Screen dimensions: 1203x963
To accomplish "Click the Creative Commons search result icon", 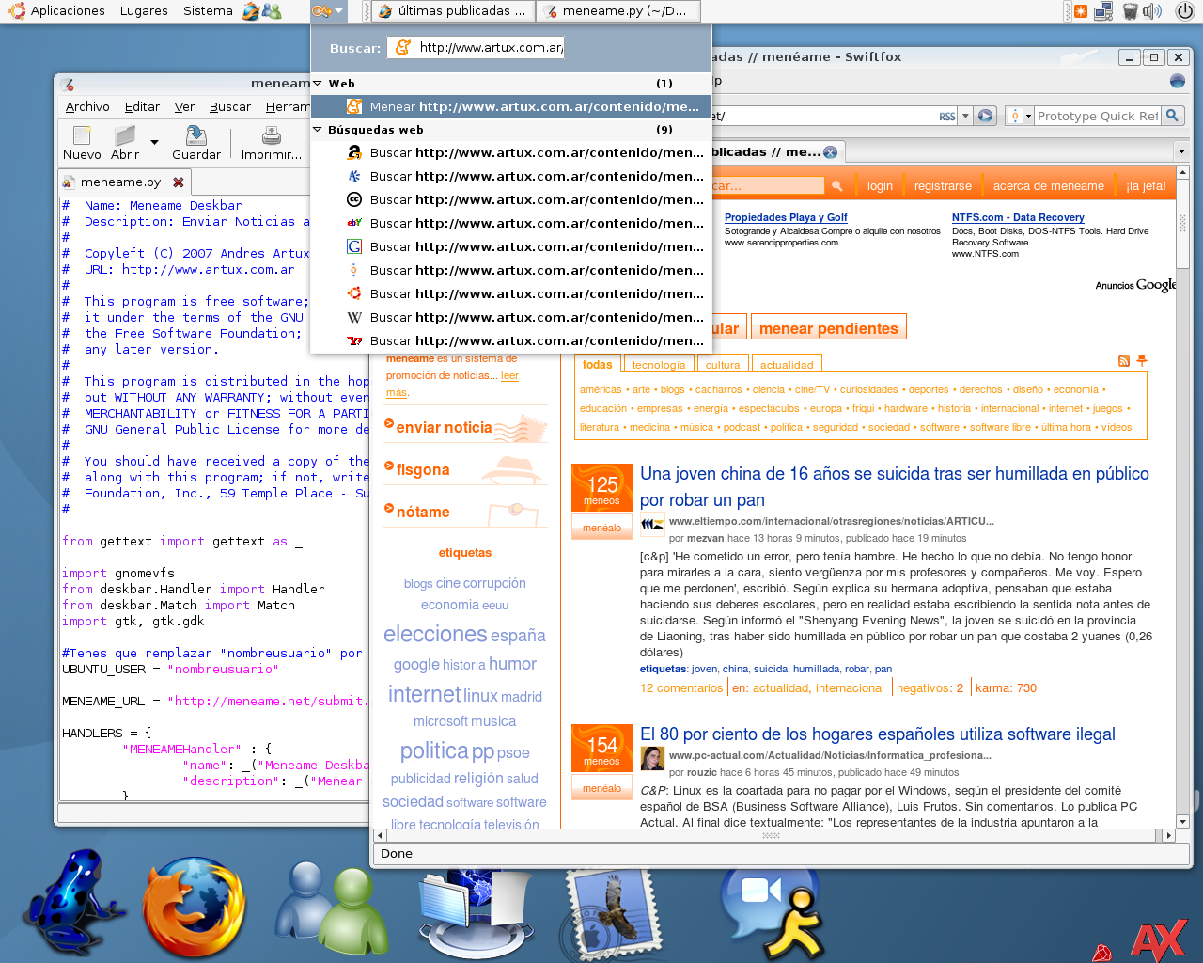I will point(354,199).
